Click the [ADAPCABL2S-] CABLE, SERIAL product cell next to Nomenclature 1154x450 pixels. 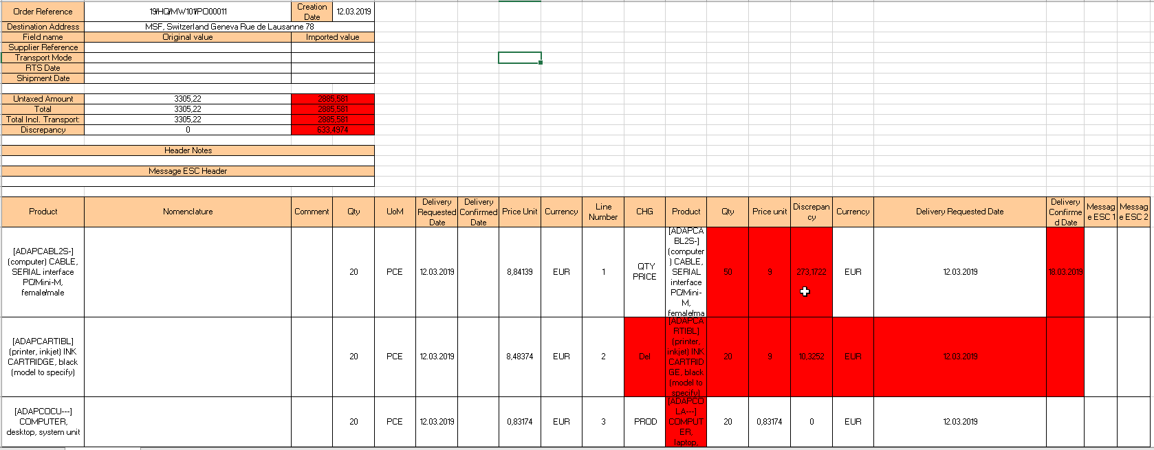click(x=43, y=272)
